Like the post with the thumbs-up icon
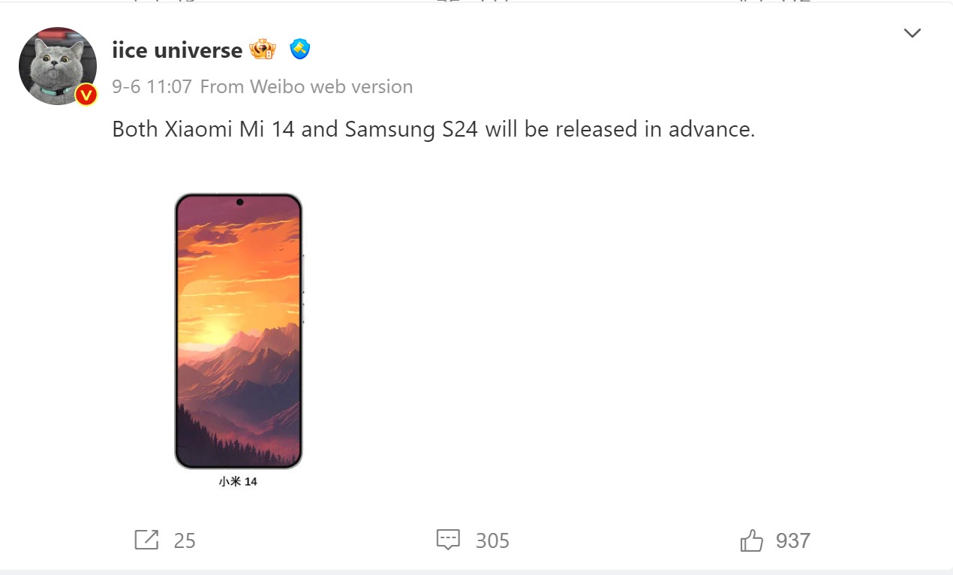Image resolution: width=953 pixels, height=575 pixels. click(x=751, y=540)
